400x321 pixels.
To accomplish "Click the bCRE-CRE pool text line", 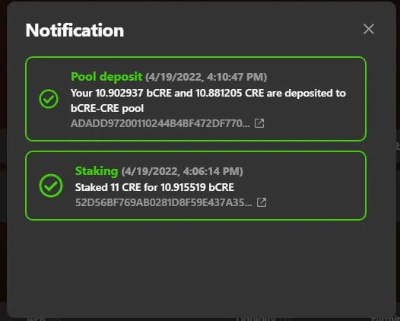I will [x=107, y=109].
